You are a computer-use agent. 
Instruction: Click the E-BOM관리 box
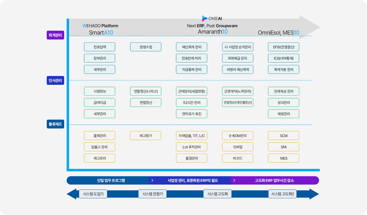(238, 135)
